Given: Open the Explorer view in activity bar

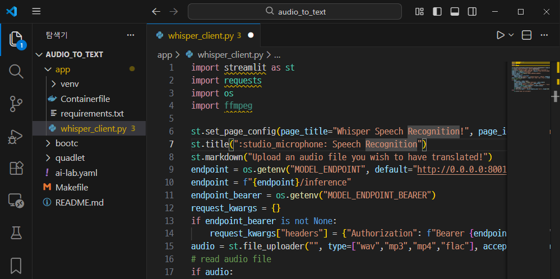Looking at the screenshot, I should click(x=16, y=40).
